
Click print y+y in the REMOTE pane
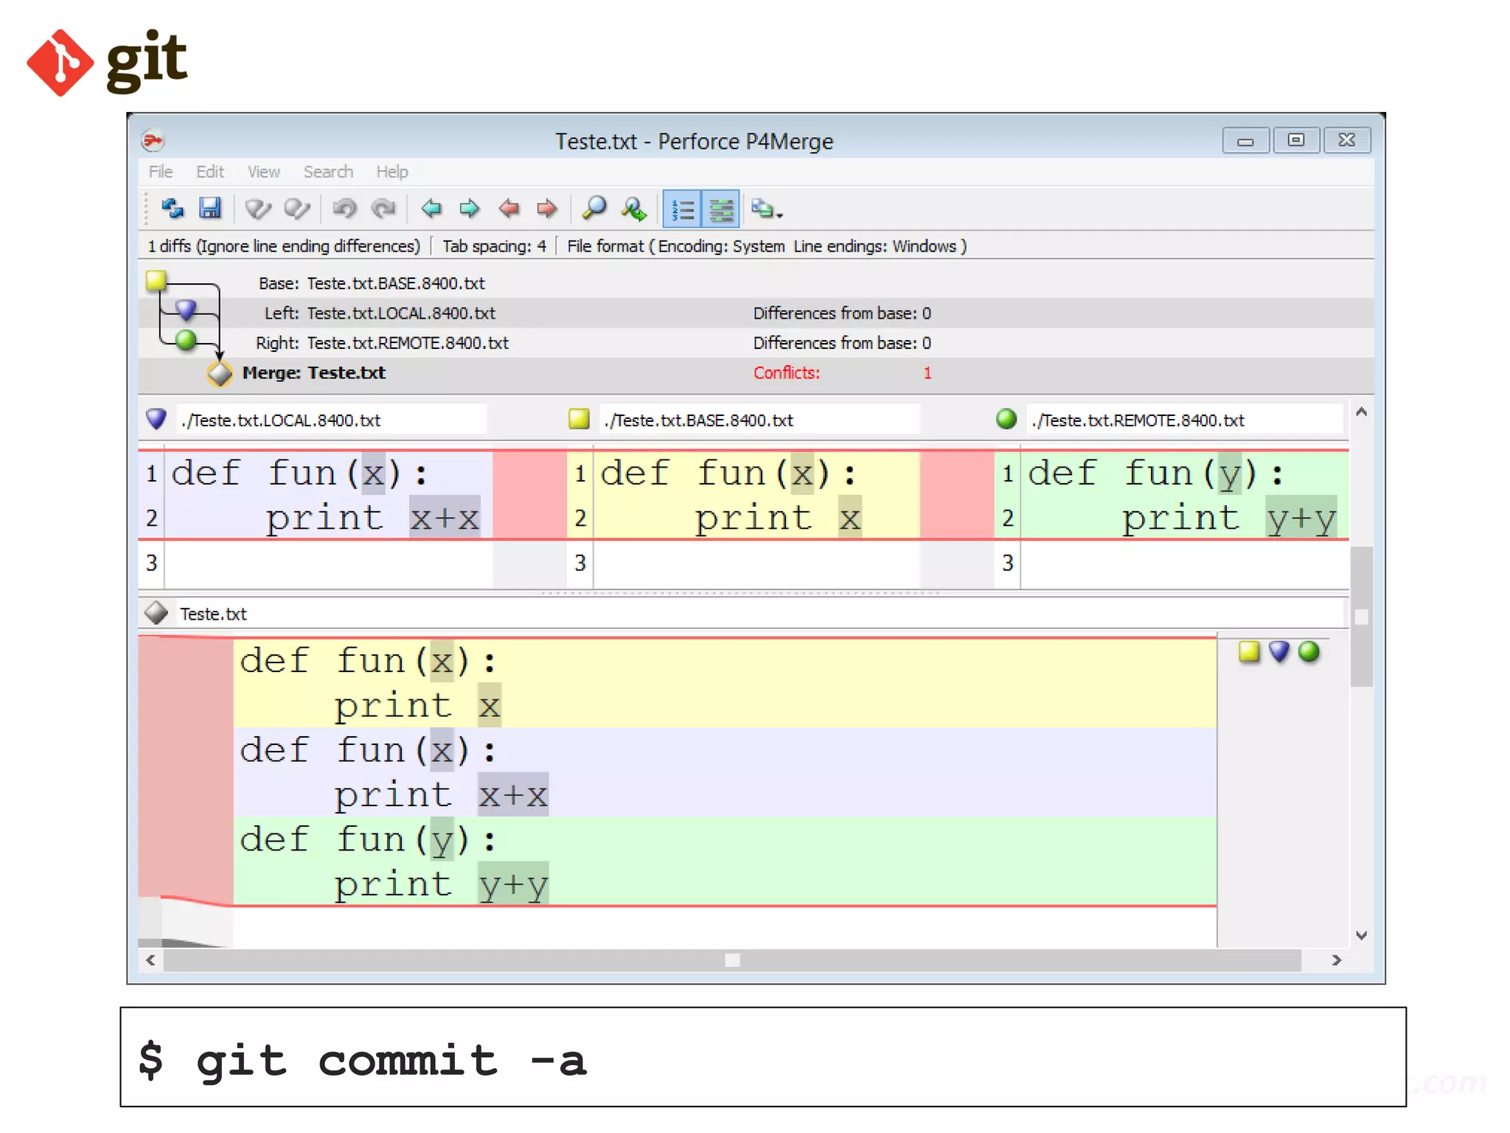pos(1229,518)
